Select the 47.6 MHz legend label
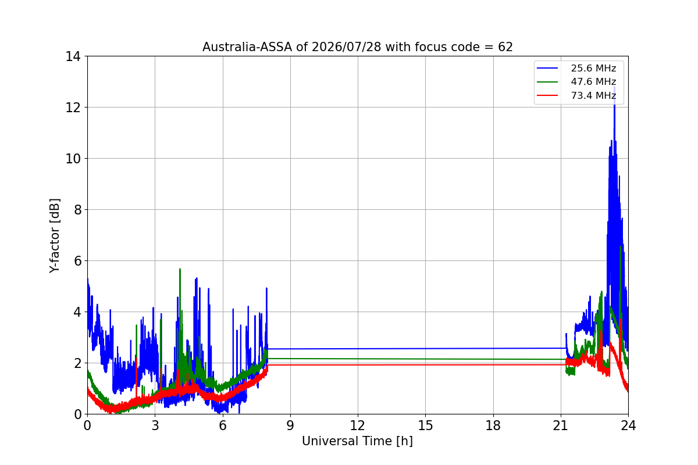 (593, 82)
